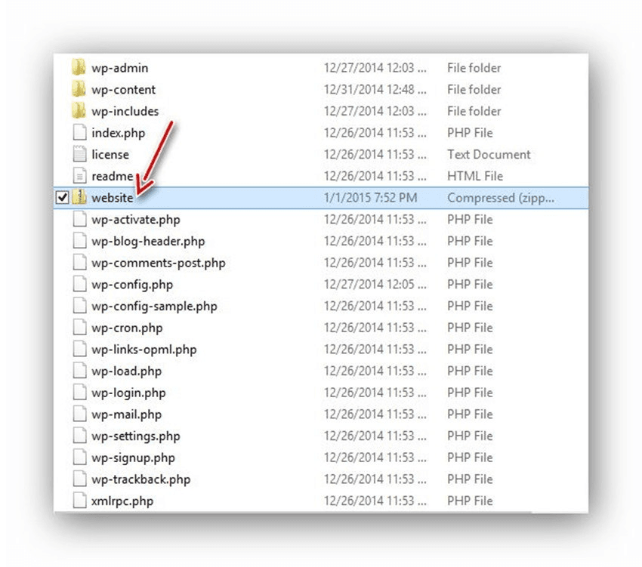Select the wp-mail.php file name
Viewport: 642px width, 567px height.
(x=126, y=415)
